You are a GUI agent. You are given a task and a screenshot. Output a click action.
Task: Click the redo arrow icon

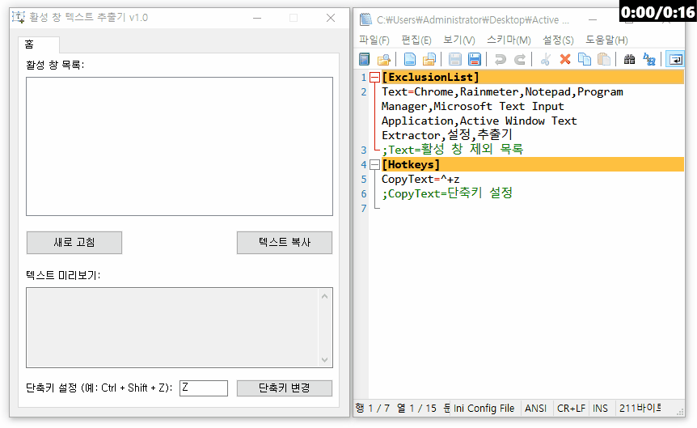pyautogui.click(x=520, y=59)
